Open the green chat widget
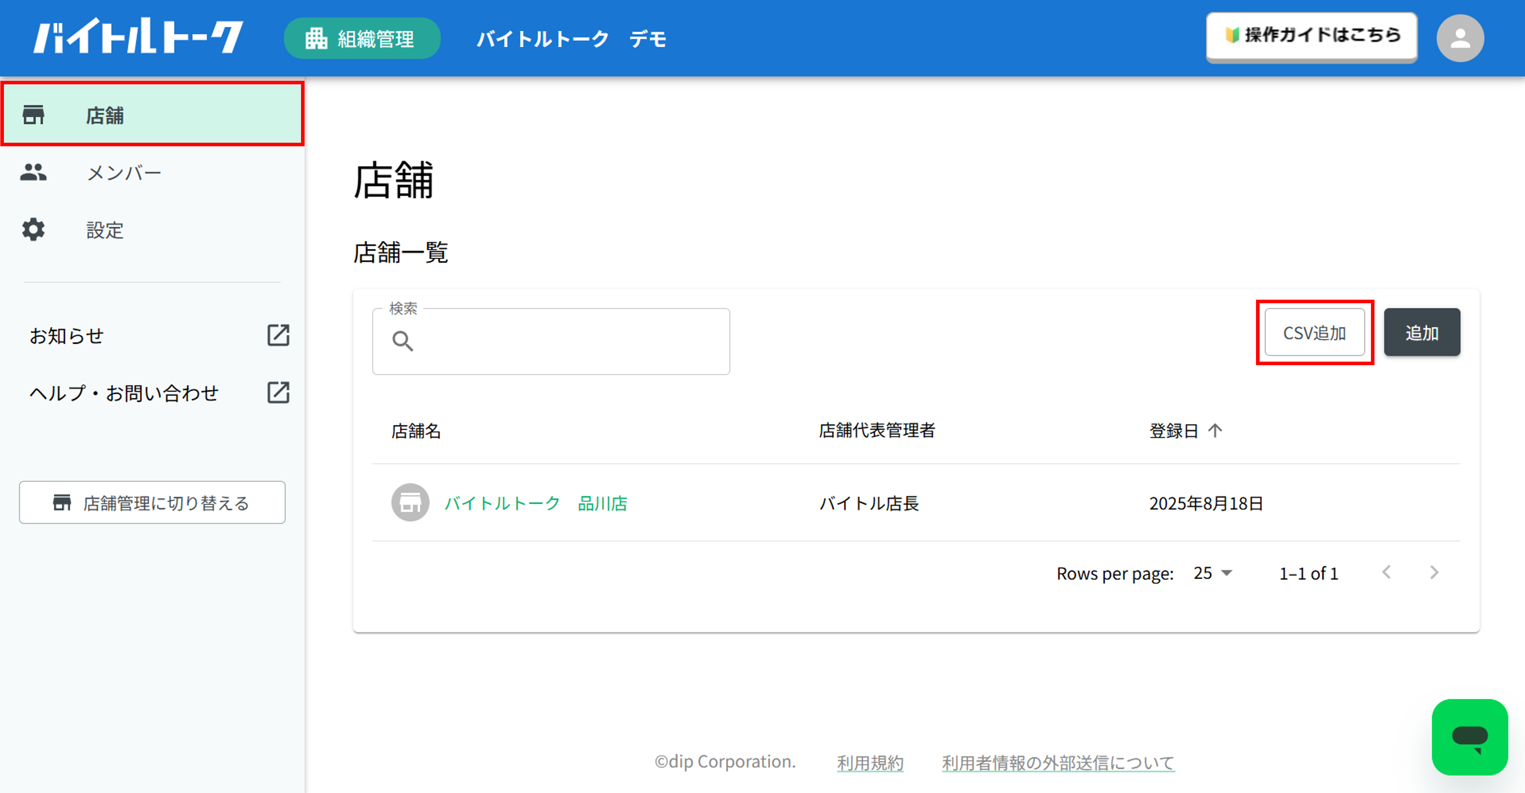 [1469, 737]
